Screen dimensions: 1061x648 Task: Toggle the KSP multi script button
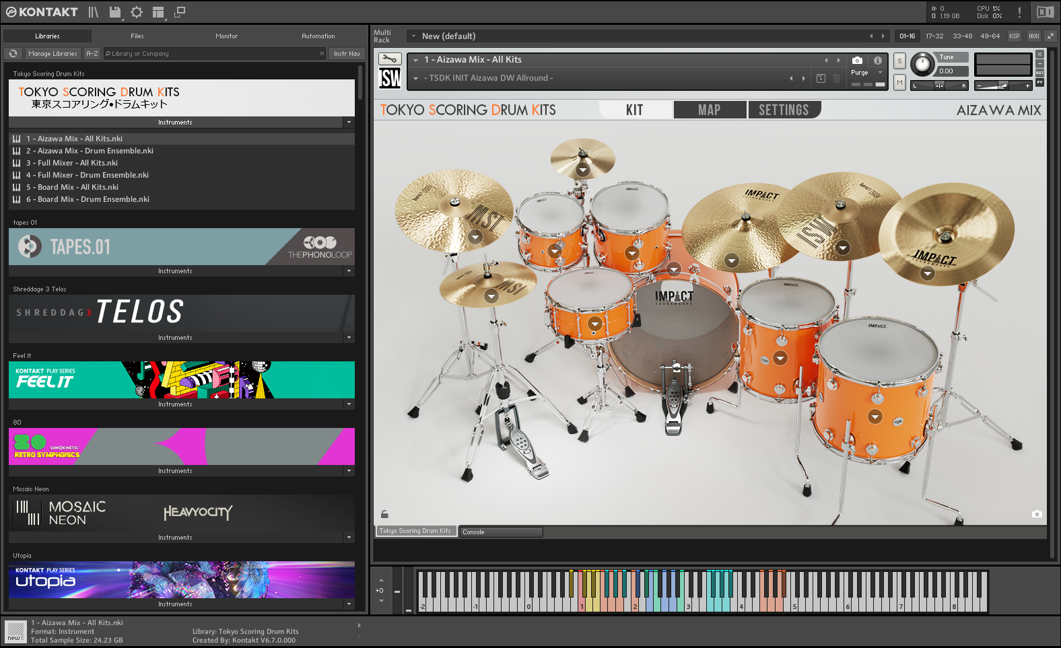click(x=1014, y=36)
